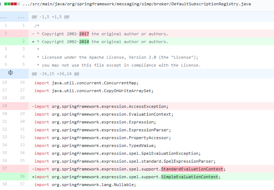Click the diffstat colored squares icon
This screenshot has height=190, width=274.
pyautogui.click(x=12, y=4)
